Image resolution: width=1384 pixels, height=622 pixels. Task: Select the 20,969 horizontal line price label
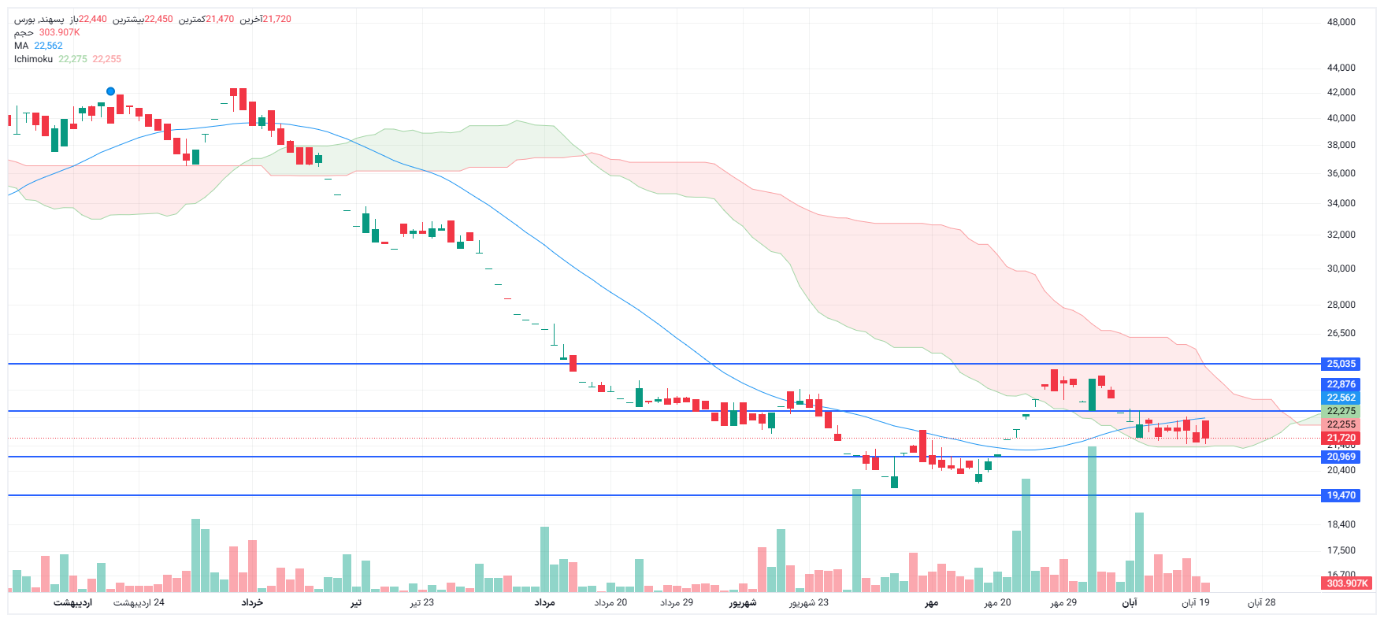[1341, 457]
